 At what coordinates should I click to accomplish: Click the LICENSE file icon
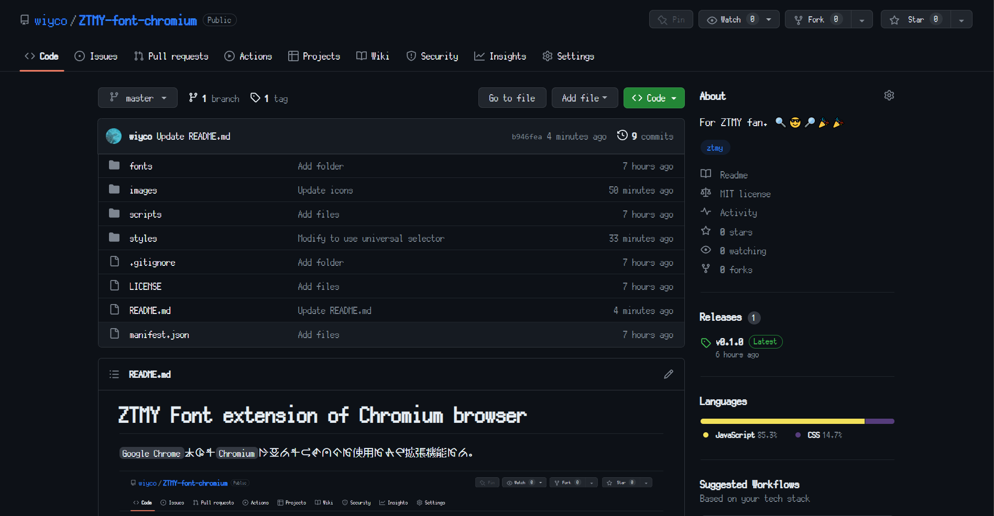click(114, 285)
